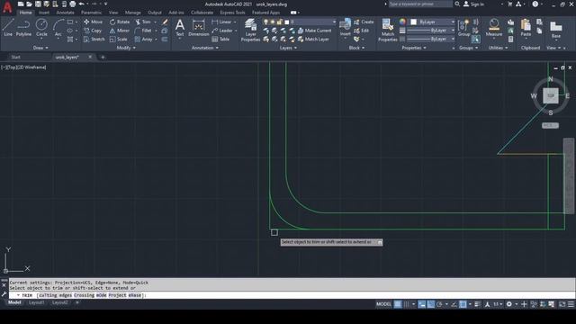
Task: Open the object color ByLayer swatch dropdown
Action: (453, 22)
